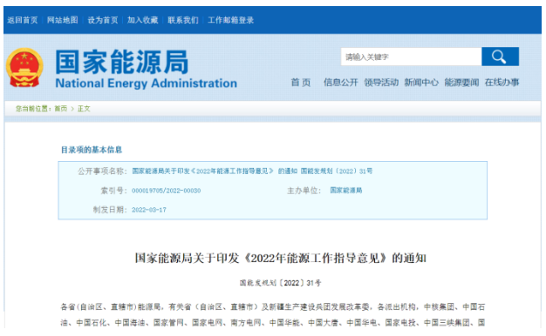Image resolution: width=546 pixels, height=336 pixels.
Task: Click the national emblem logo
Action: (x=24, y=67)
